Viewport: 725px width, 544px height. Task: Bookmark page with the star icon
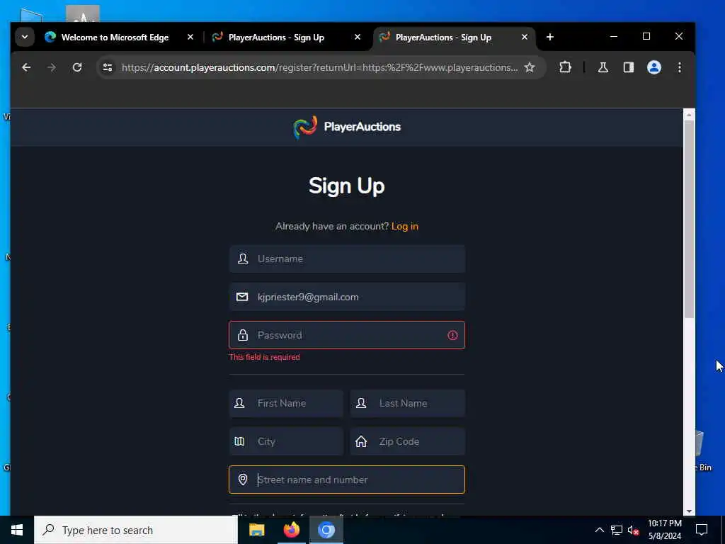[x=530, y=67]
